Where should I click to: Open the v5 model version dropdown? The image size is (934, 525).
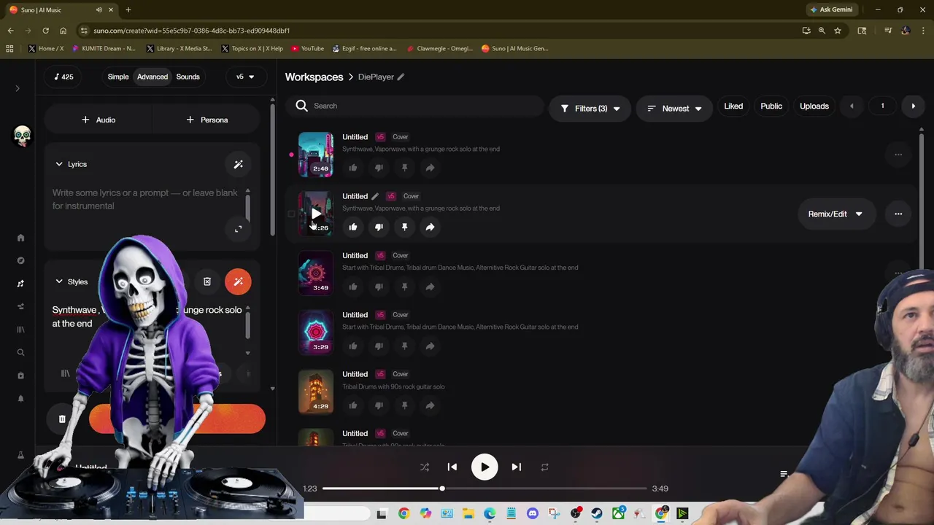[x=245, y=77]
